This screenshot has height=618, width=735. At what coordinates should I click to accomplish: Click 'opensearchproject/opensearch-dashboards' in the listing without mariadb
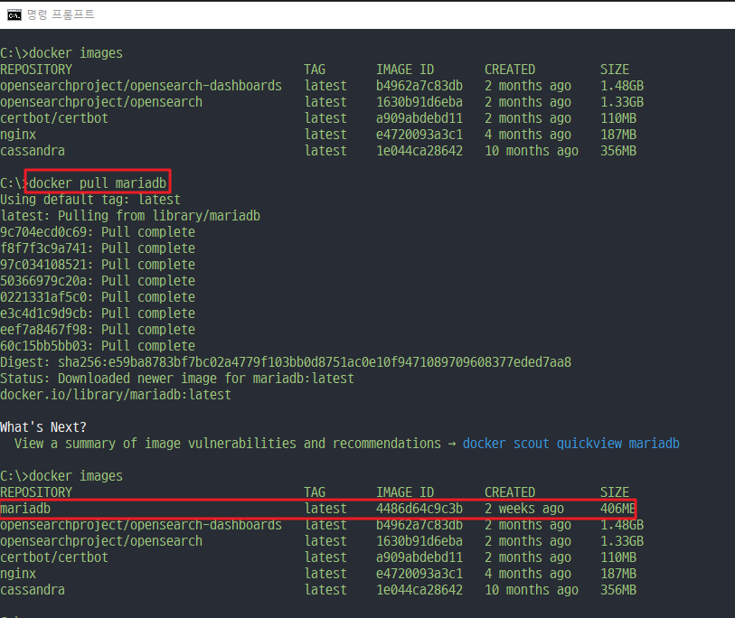[x=141, y=86]
